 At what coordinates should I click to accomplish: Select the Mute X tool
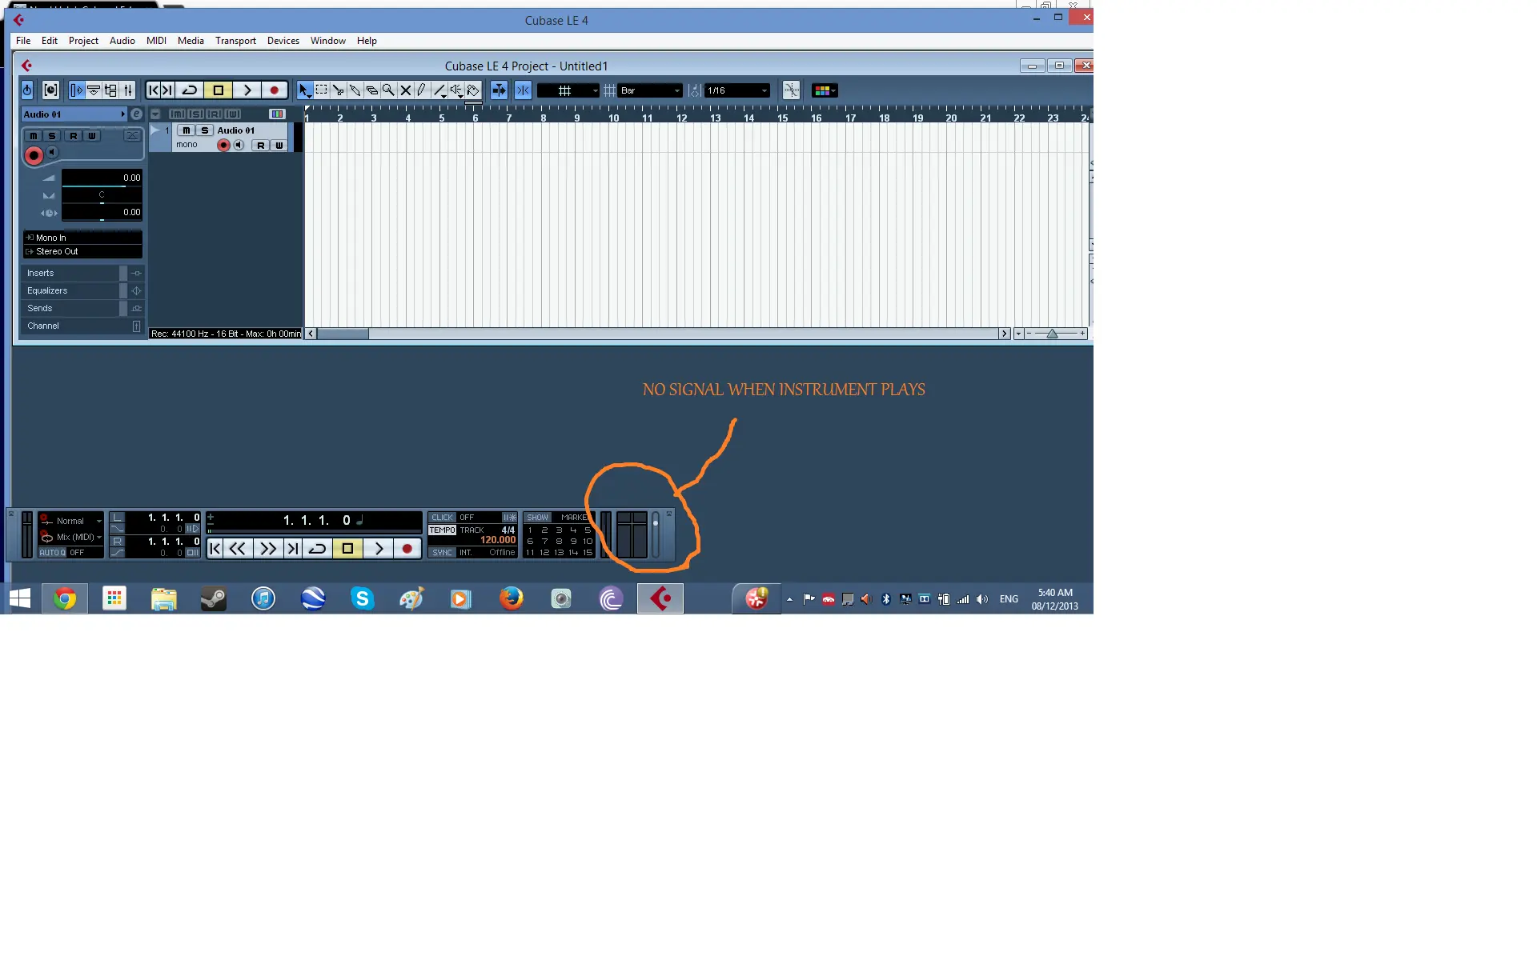(405, 90)
